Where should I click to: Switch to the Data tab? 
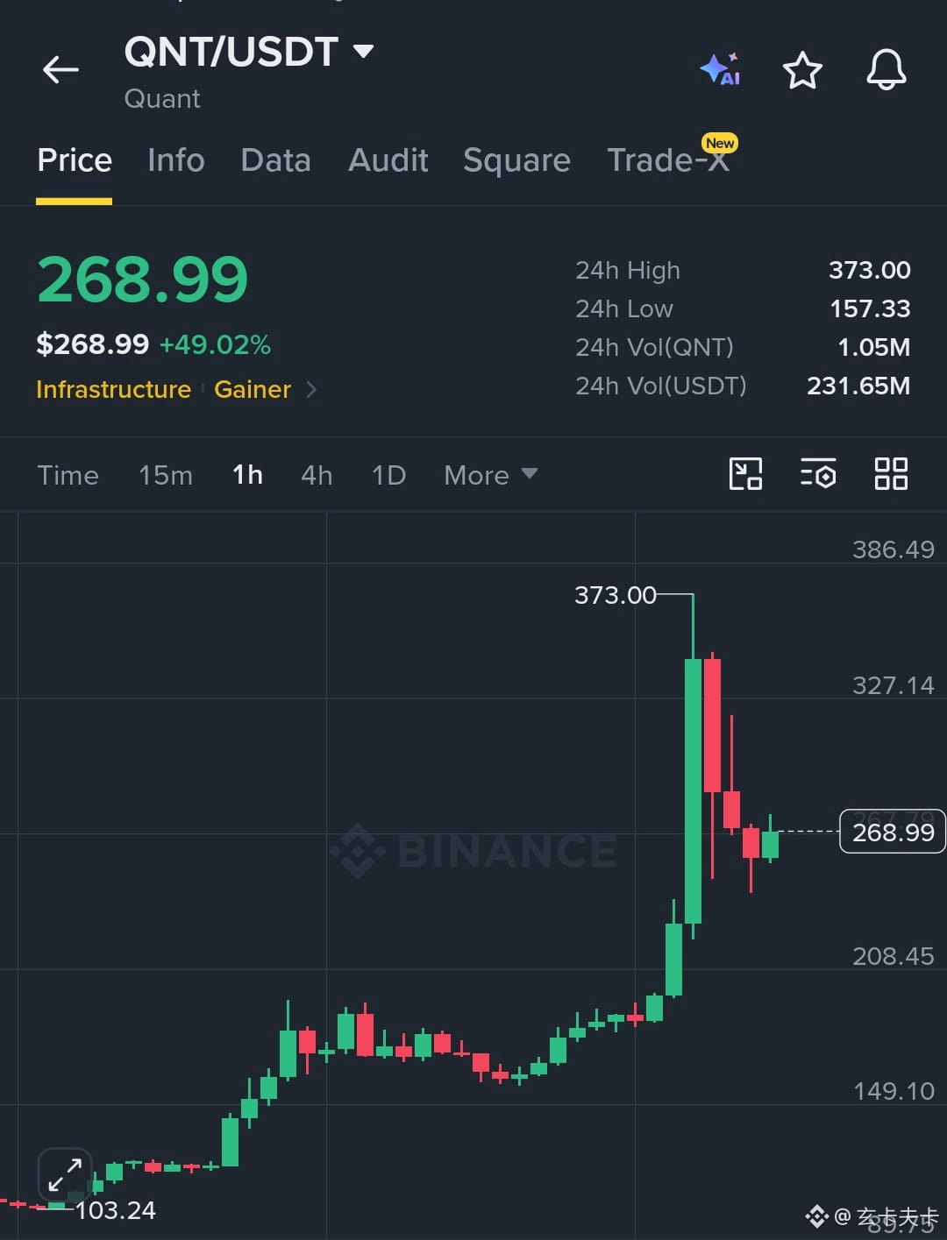click(x=275, y=160)
